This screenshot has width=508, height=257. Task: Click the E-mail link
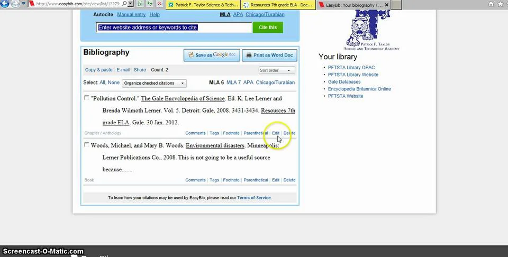123,70
